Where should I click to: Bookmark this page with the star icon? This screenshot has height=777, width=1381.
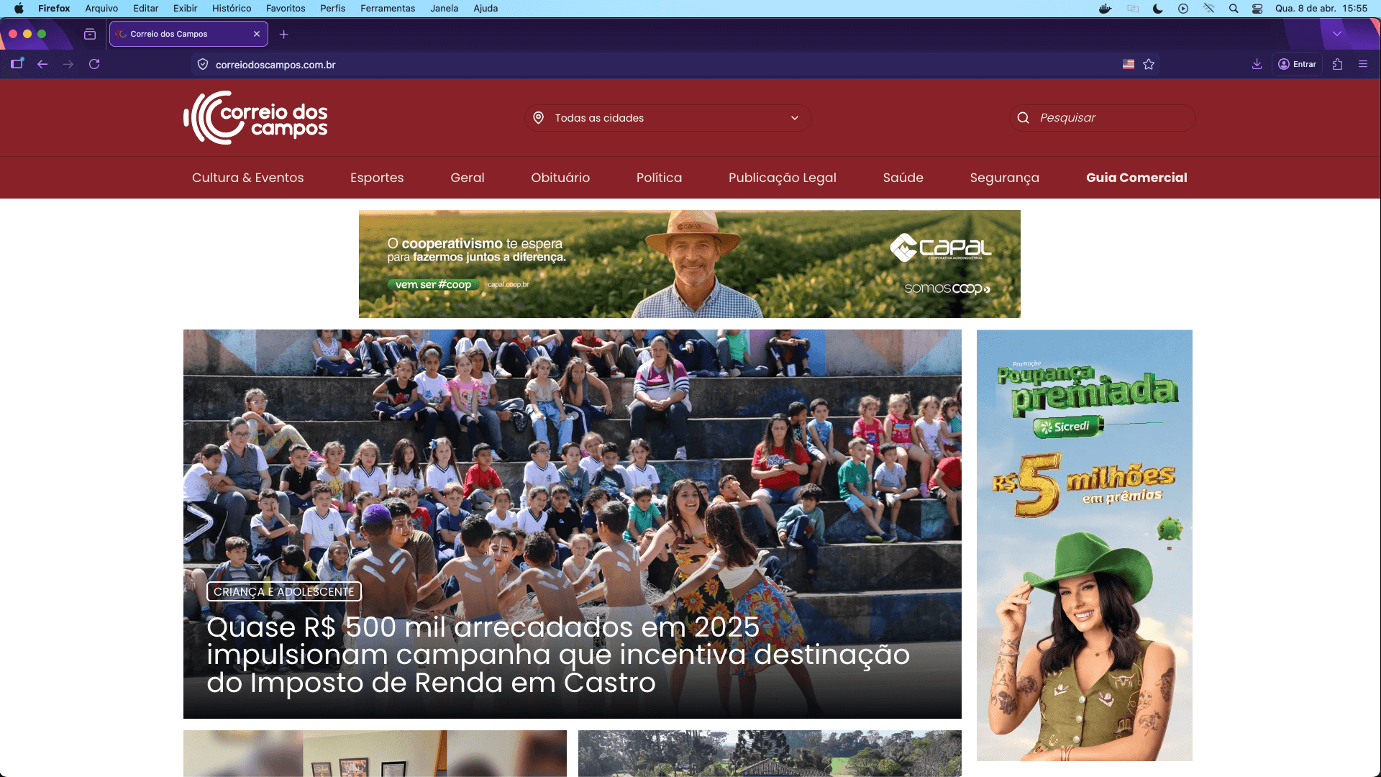point(1149,65)
